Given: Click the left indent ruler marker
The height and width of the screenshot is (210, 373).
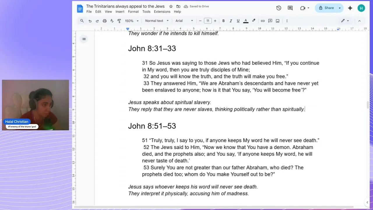Looking at the screenshot, I should 128,29.
